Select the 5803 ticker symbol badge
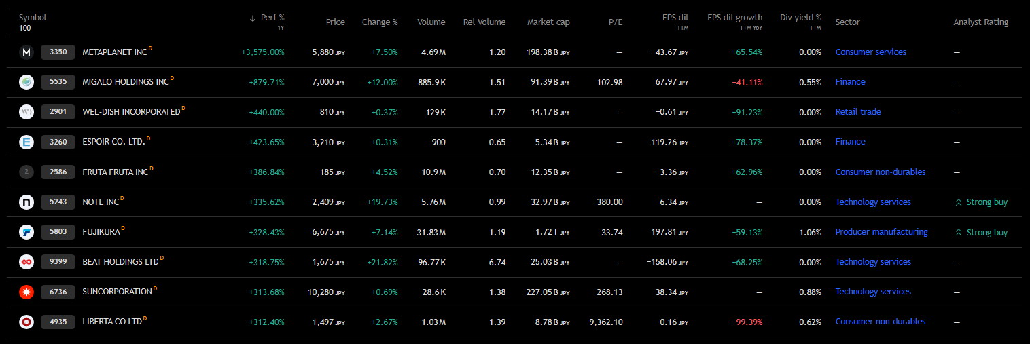Viewport: 1030px width, 344px height. click(58, 232)
